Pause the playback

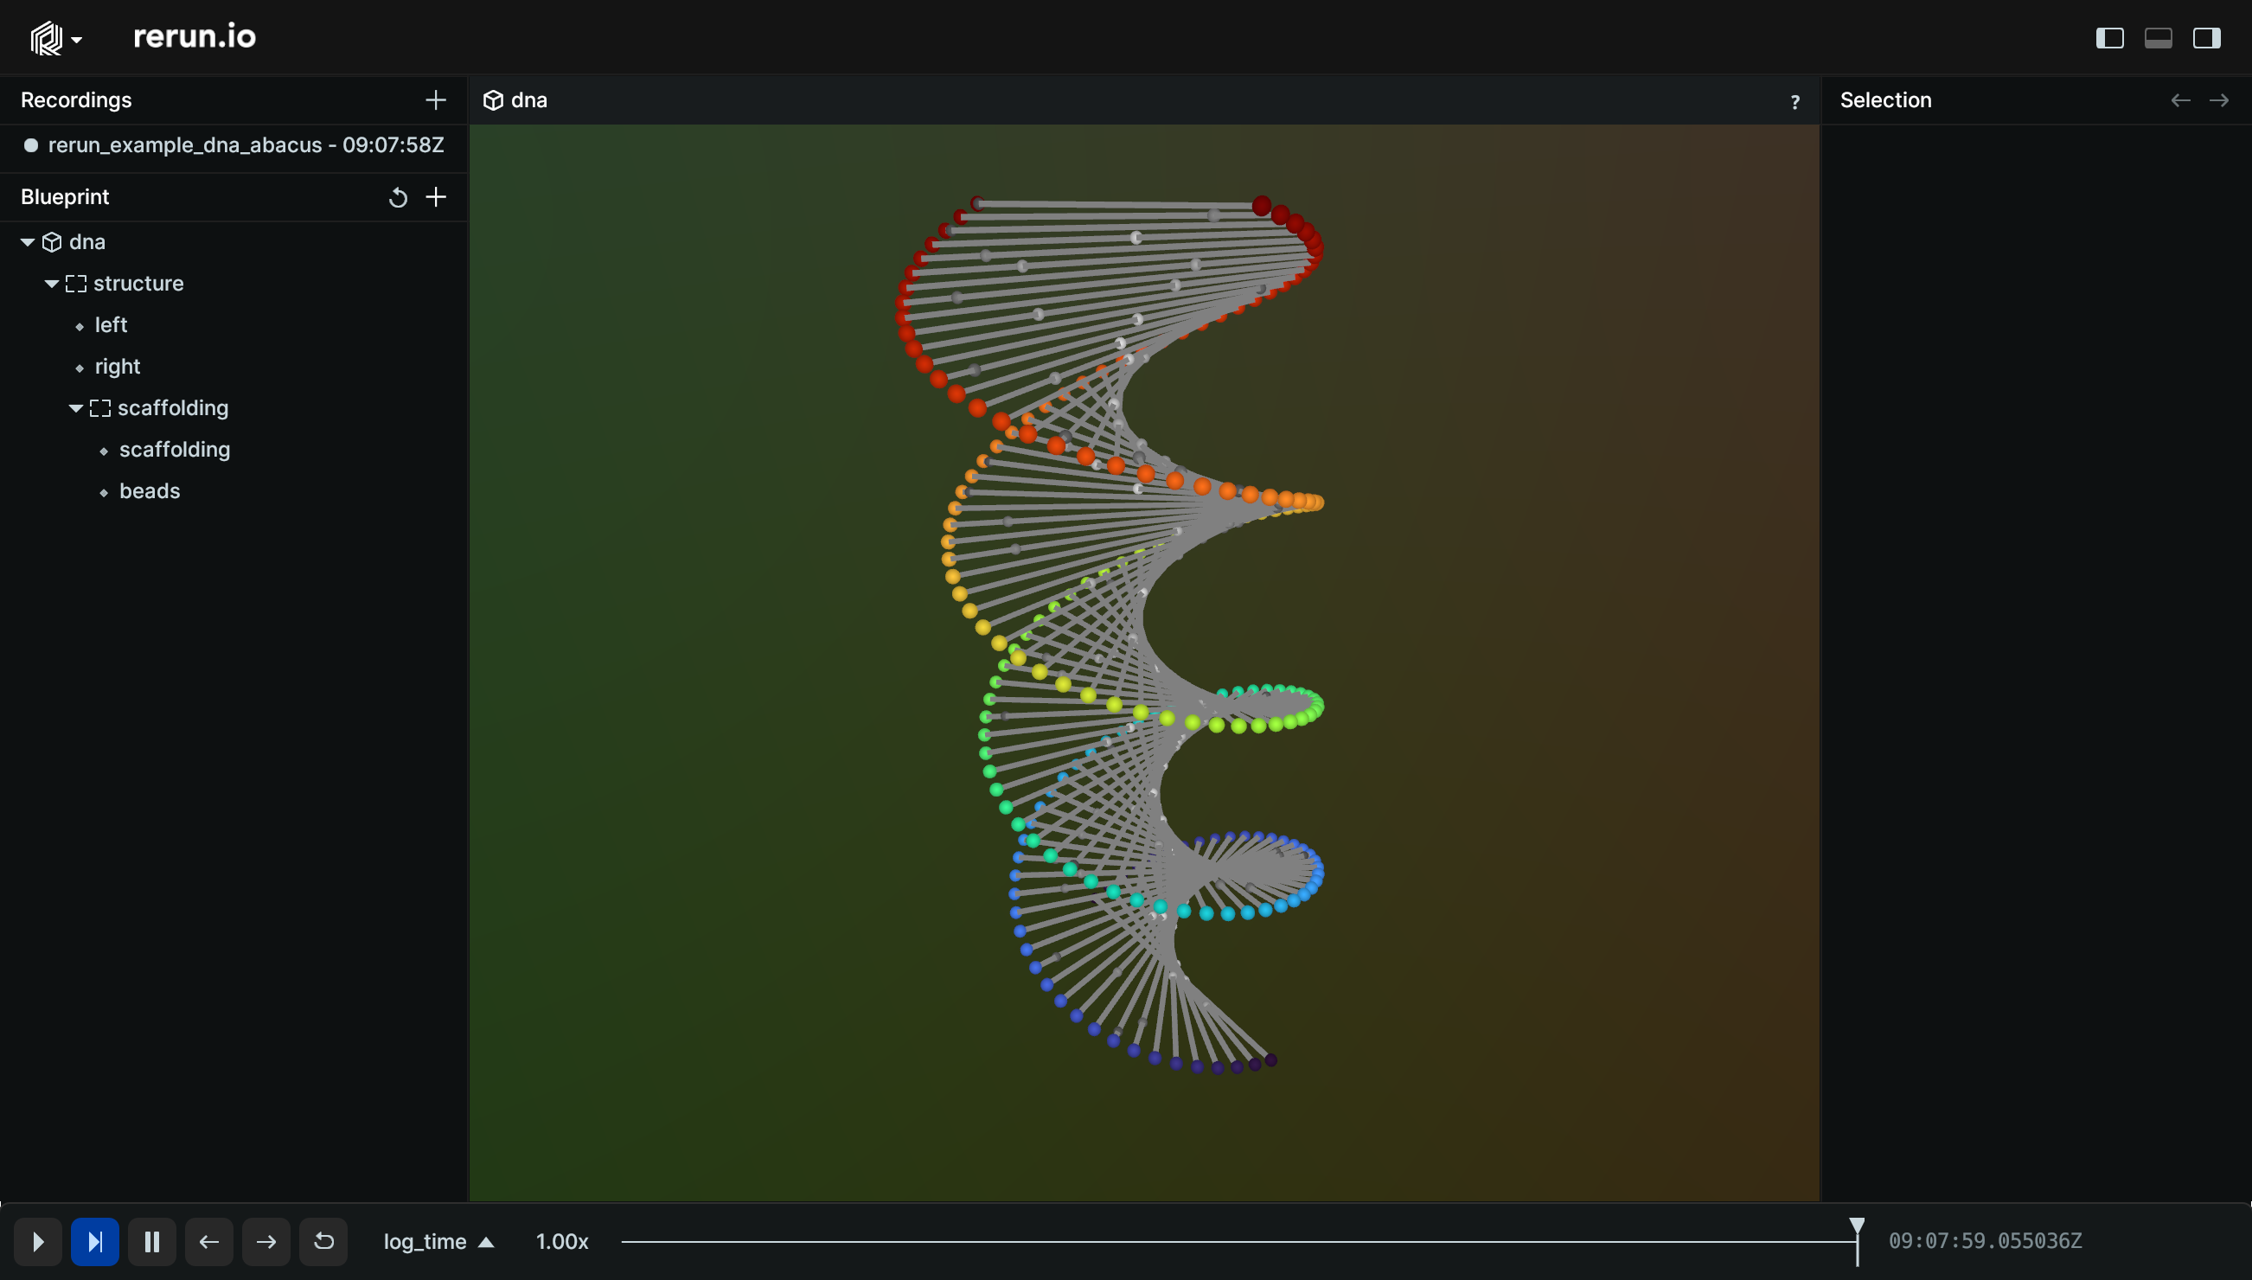(x=152, y=1241)
